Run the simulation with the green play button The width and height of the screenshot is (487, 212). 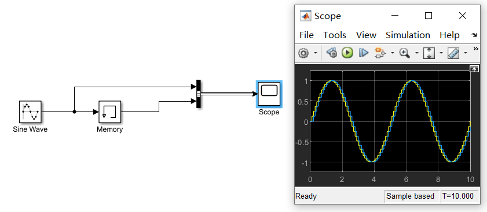pos(347,53)
